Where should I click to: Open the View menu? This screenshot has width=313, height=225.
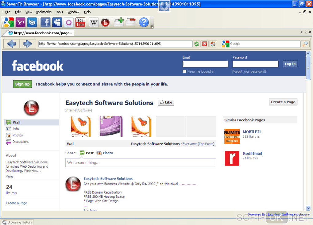tap(29, 12)
